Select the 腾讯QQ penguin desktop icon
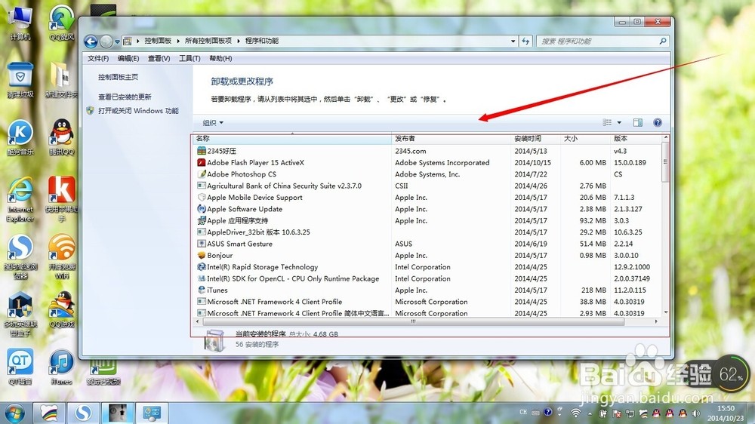This screenshot has height=424, width=755. pyautogui.click(x=62, y=137)
